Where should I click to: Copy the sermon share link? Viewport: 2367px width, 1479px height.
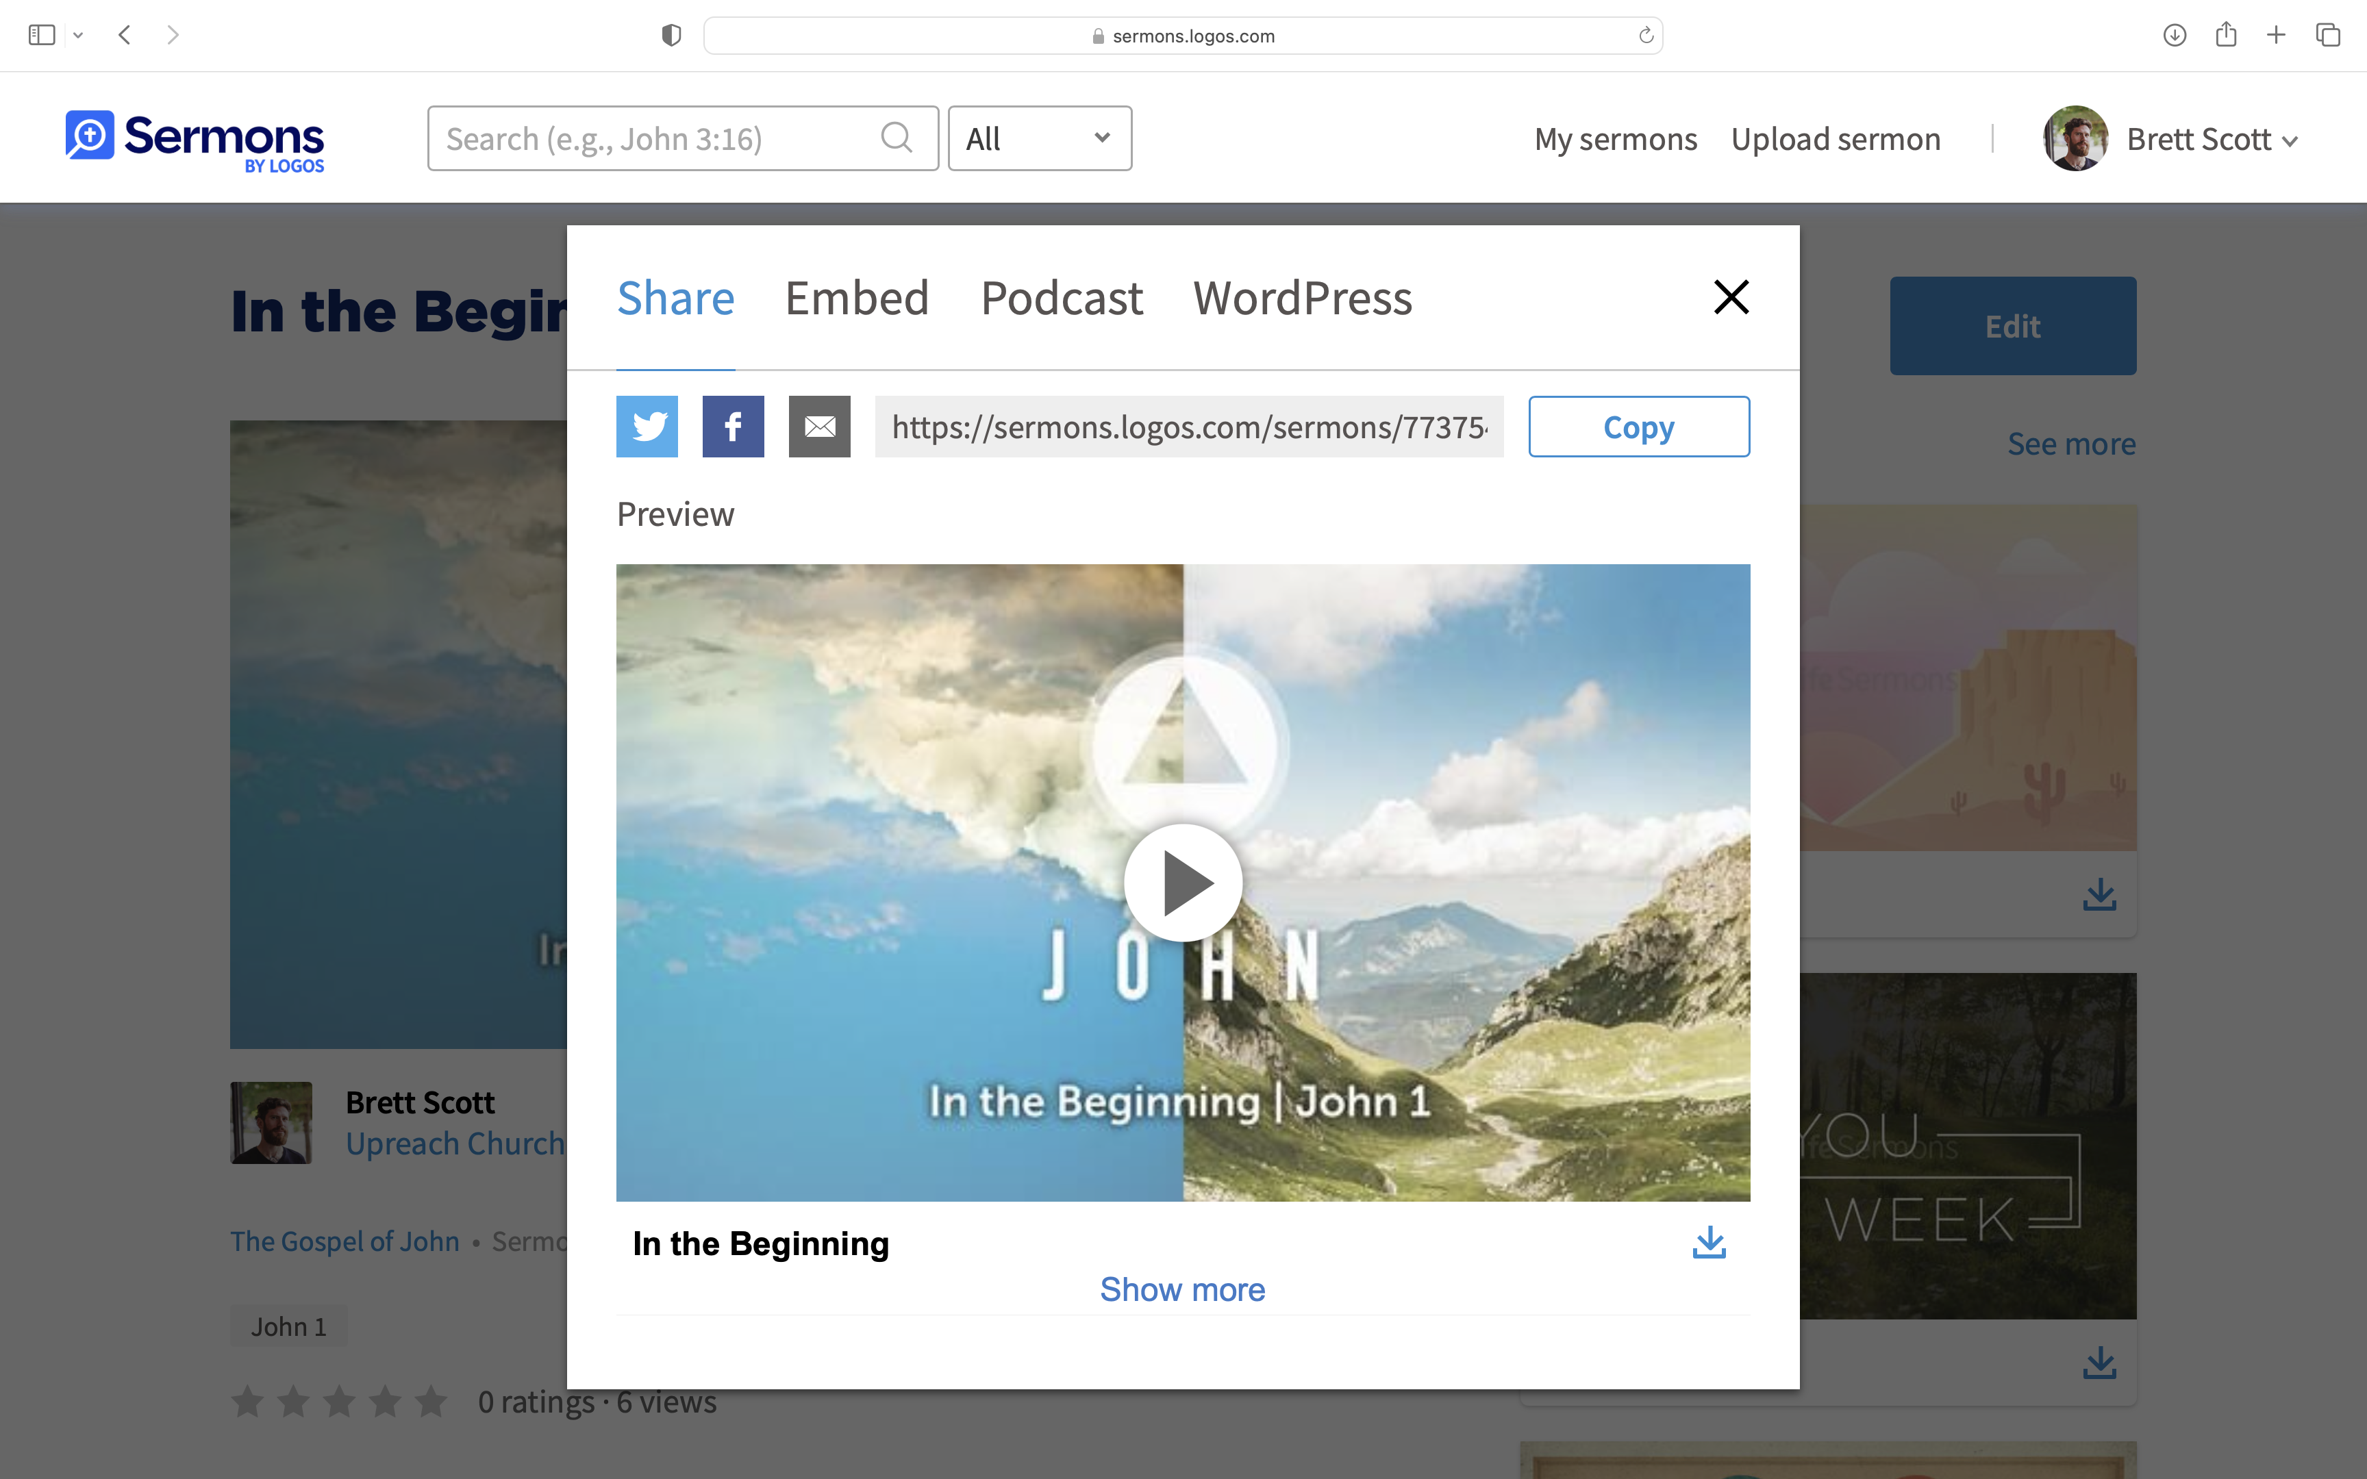click(x=1639, y=427)
